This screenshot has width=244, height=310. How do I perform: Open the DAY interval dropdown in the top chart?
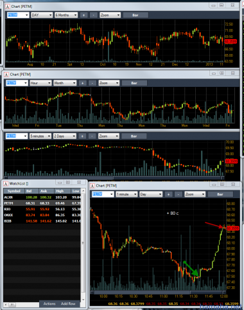[x=42, y=15]
